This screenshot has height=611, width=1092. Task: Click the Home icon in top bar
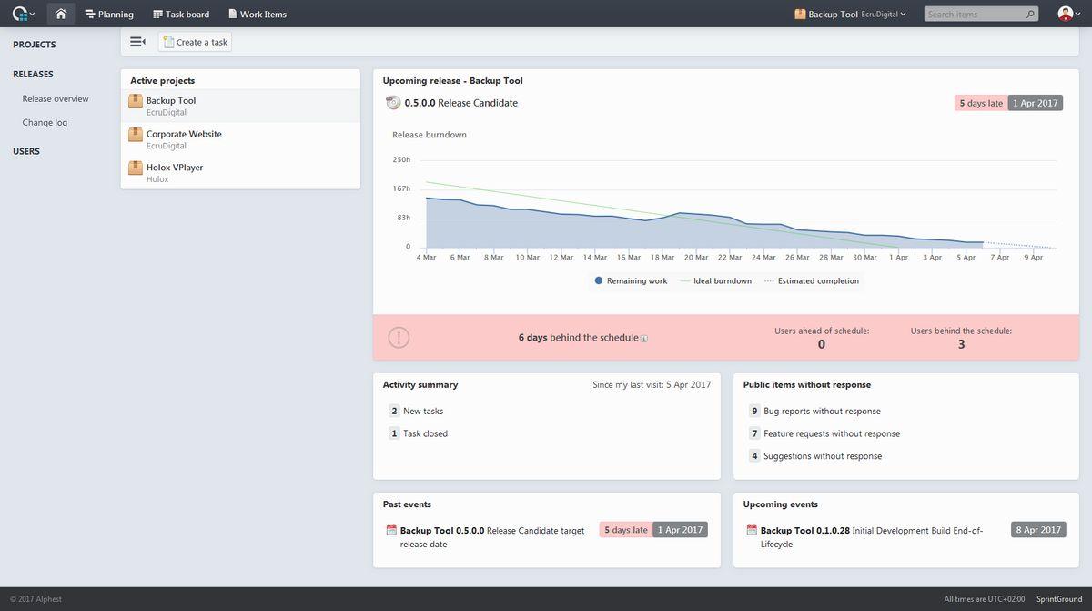[60, 14]
